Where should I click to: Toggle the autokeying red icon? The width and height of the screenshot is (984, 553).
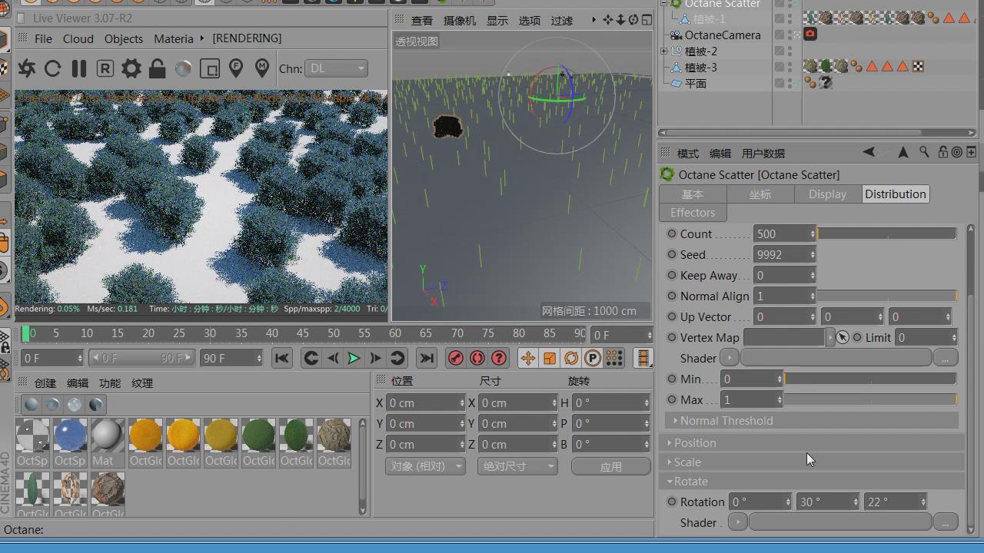point(477,358)
